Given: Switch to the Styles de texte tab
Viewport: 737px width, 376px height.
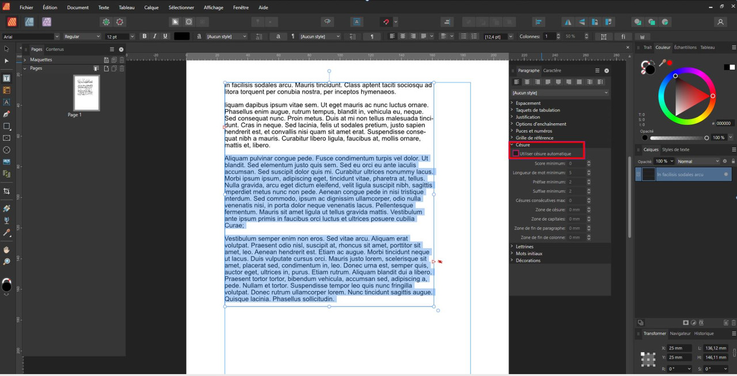Looking at the screenshot, I should coord(675,149).
